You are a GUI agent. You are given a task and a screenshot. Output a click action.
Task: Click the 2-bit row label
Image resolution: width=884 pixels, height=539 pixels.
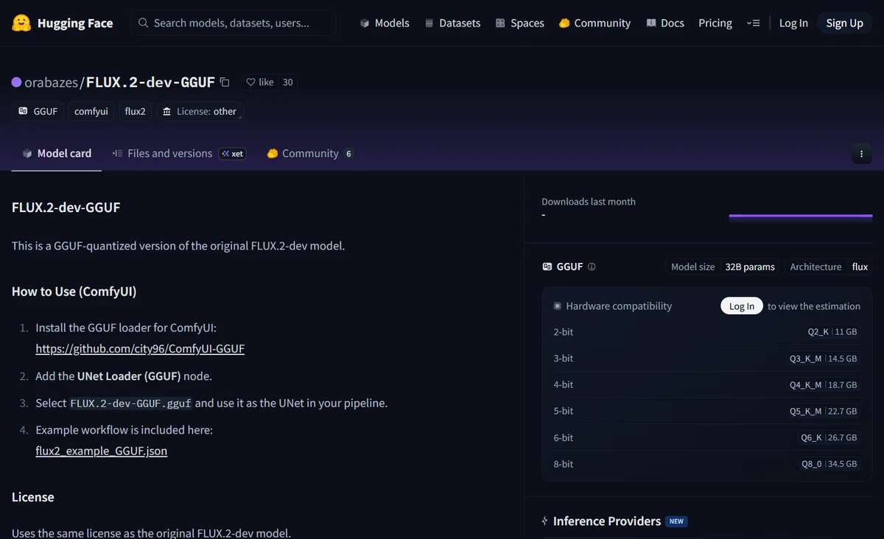(564, 331)
